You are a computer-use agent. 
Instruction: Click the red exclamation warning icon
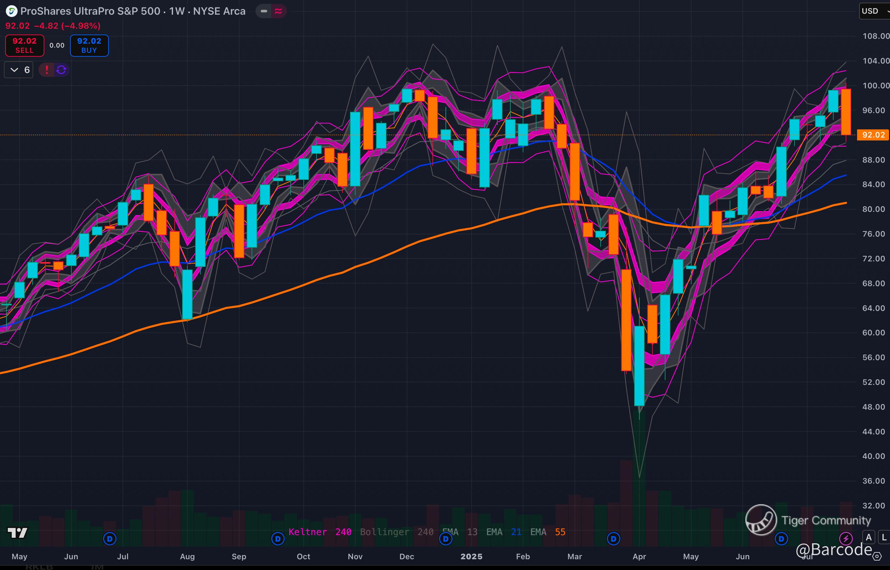47,70
